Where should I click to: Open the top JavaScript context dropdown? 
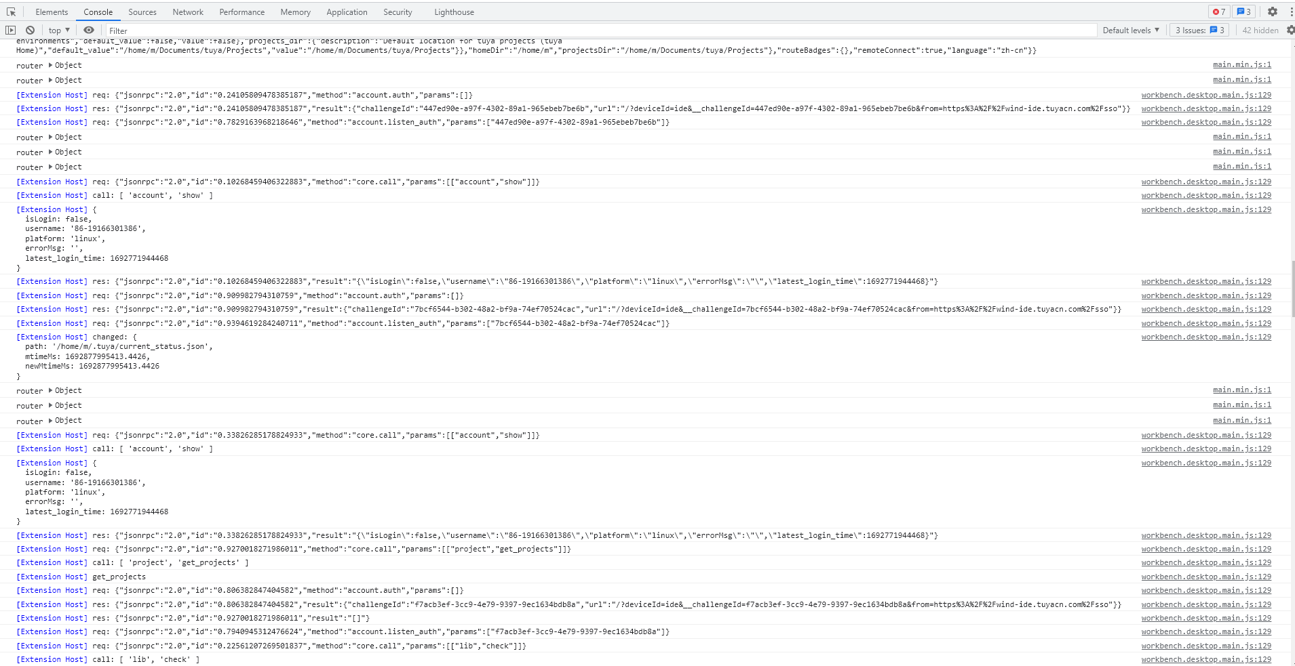pyautogui.click(x=59, y=30)
